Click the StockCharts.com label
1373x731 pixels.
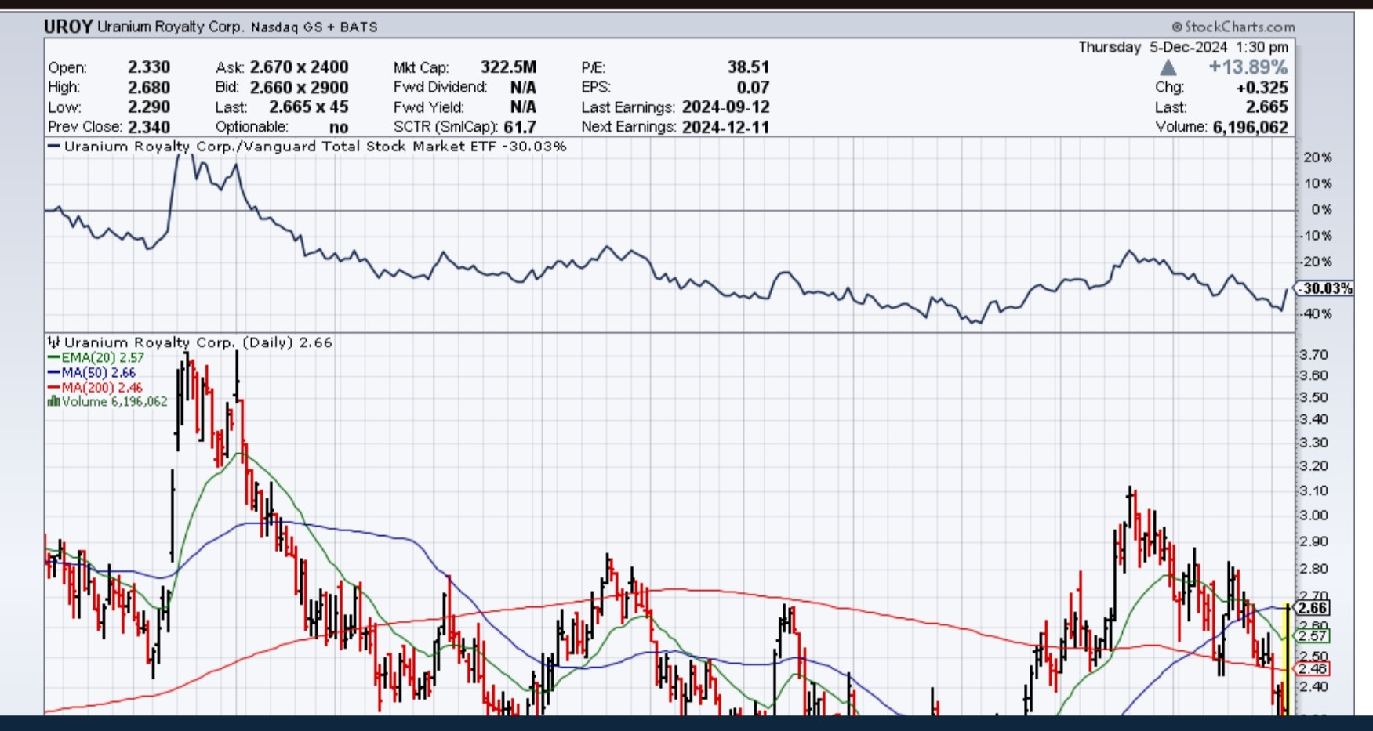pyautogui.click(x=1233, y=27)
